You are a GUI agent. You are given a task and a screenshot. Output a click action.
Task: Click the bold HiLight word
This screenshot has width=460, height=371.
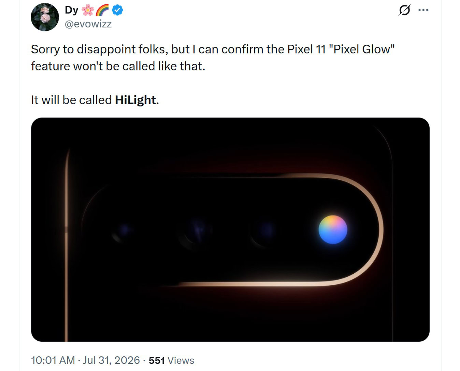coord(135,100)
